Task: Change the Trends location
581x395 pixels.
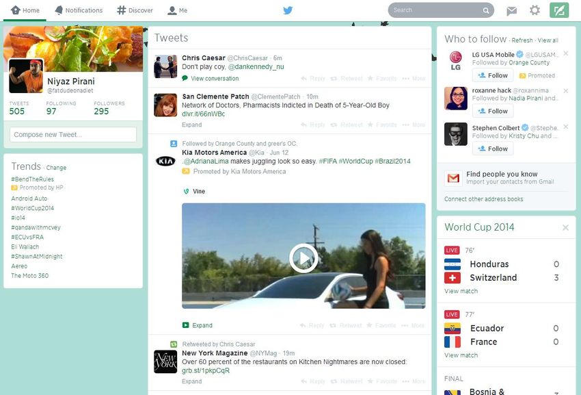Action: (56, 168)
